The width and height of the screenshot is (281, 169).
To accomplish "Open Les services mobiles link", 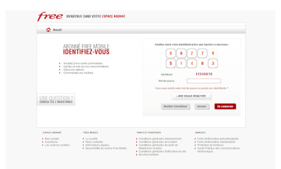I will click(57, 145).
